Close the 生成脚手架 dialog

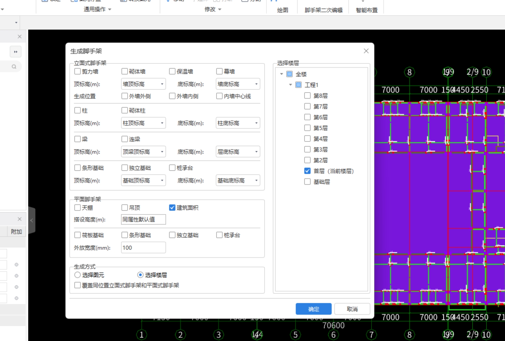point(366,51)
